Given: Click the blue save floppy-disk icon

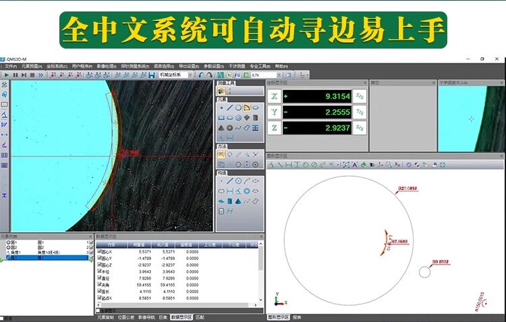Looking at the screenshot, I should click(152, 75).
